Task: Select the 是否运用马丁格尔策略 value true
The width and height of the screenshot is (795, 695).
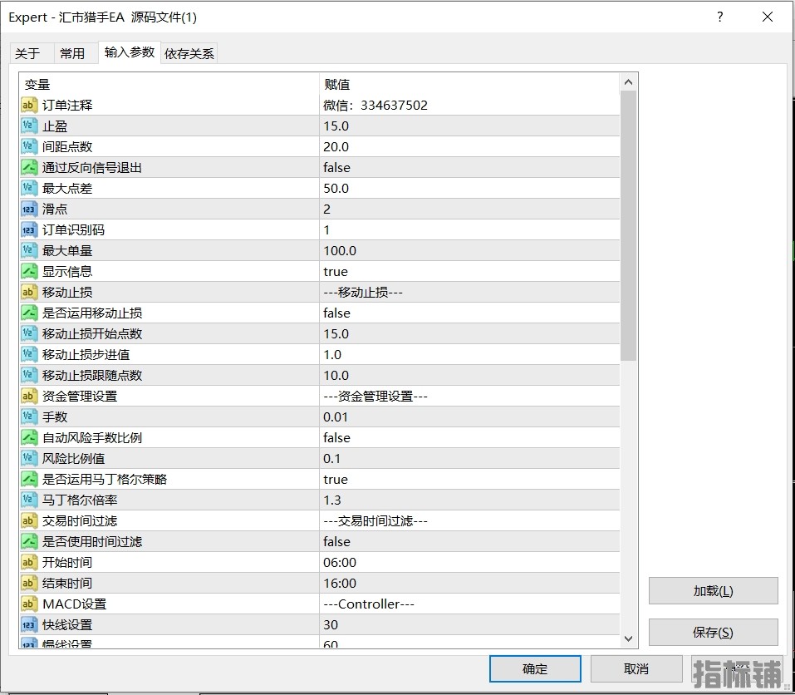Action: 336,480
